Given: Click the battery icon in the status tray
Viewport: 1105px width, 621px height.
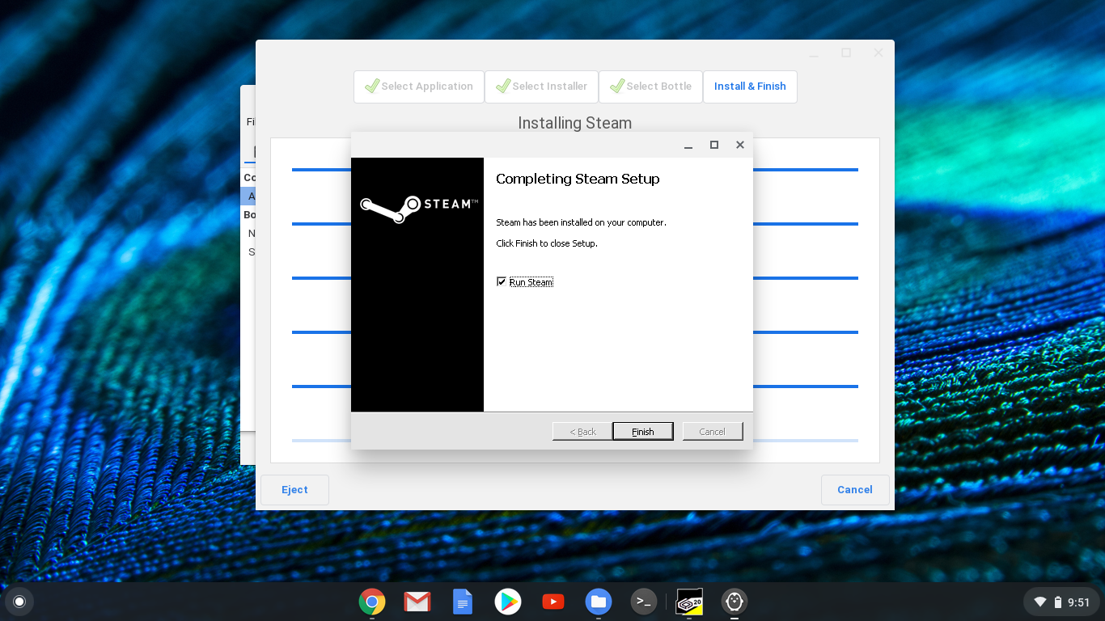Looking at the screenshot, I should (1058, 602).
